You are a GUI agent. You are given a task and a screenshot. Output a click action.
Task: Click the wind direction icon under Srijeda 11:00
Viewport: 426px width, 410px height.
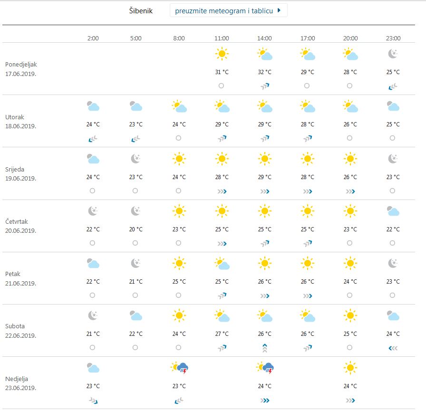222,190
